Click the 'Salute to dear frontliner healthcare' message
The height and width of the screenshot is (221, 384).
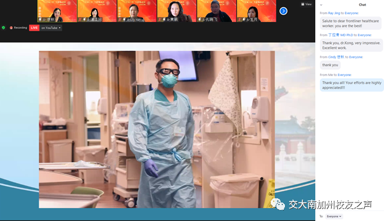(350, 23)
